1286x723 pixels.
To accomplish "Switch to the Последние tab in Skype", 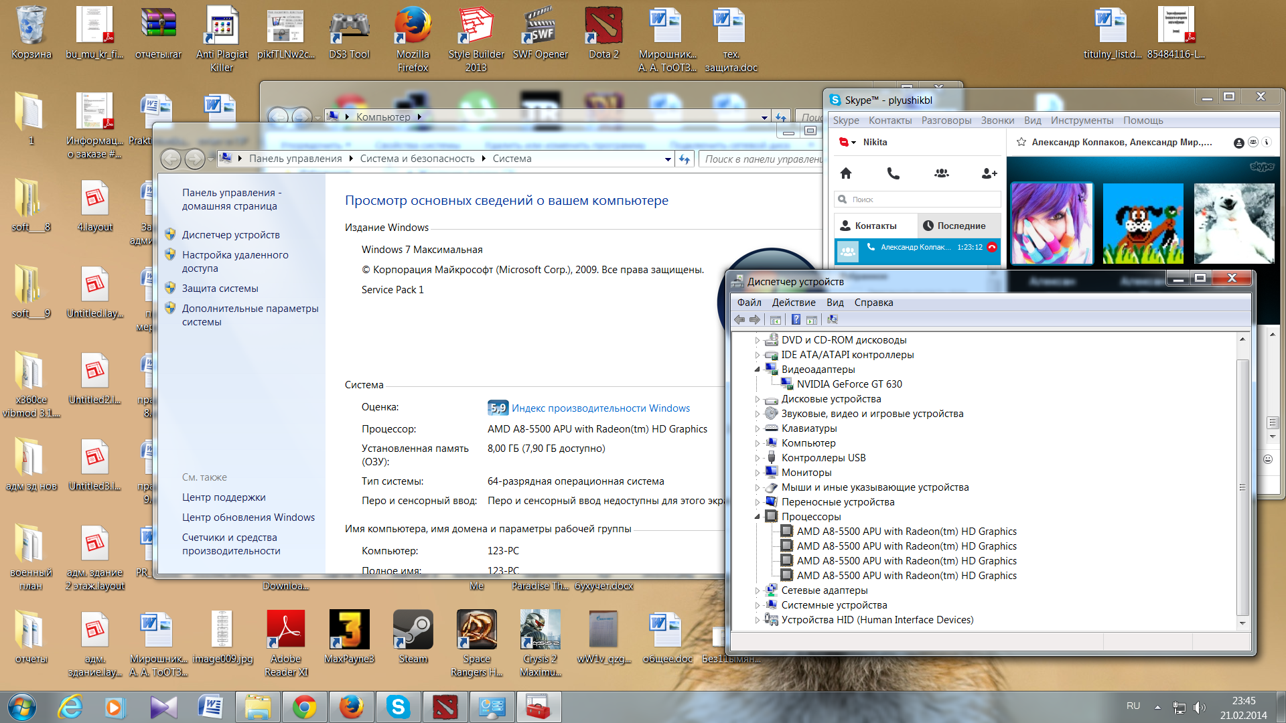I will click(x=958, y=226).
